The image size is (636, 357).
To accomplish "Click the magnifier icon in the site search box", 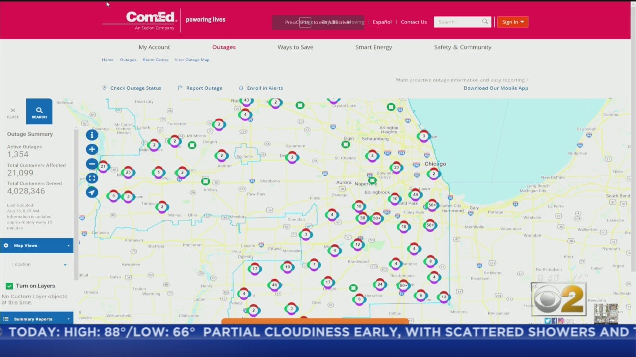I will pyautogui.click(x=485, y=22).
